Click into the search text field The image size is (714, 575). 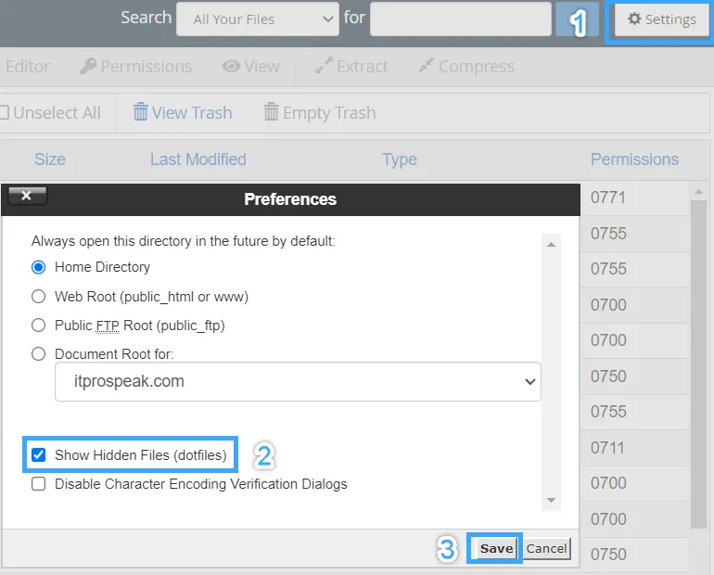tap(460, 19)
